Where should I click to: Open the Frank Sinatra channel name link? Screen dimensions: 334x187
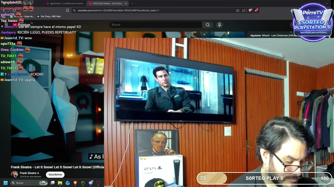tap(28, 173)
